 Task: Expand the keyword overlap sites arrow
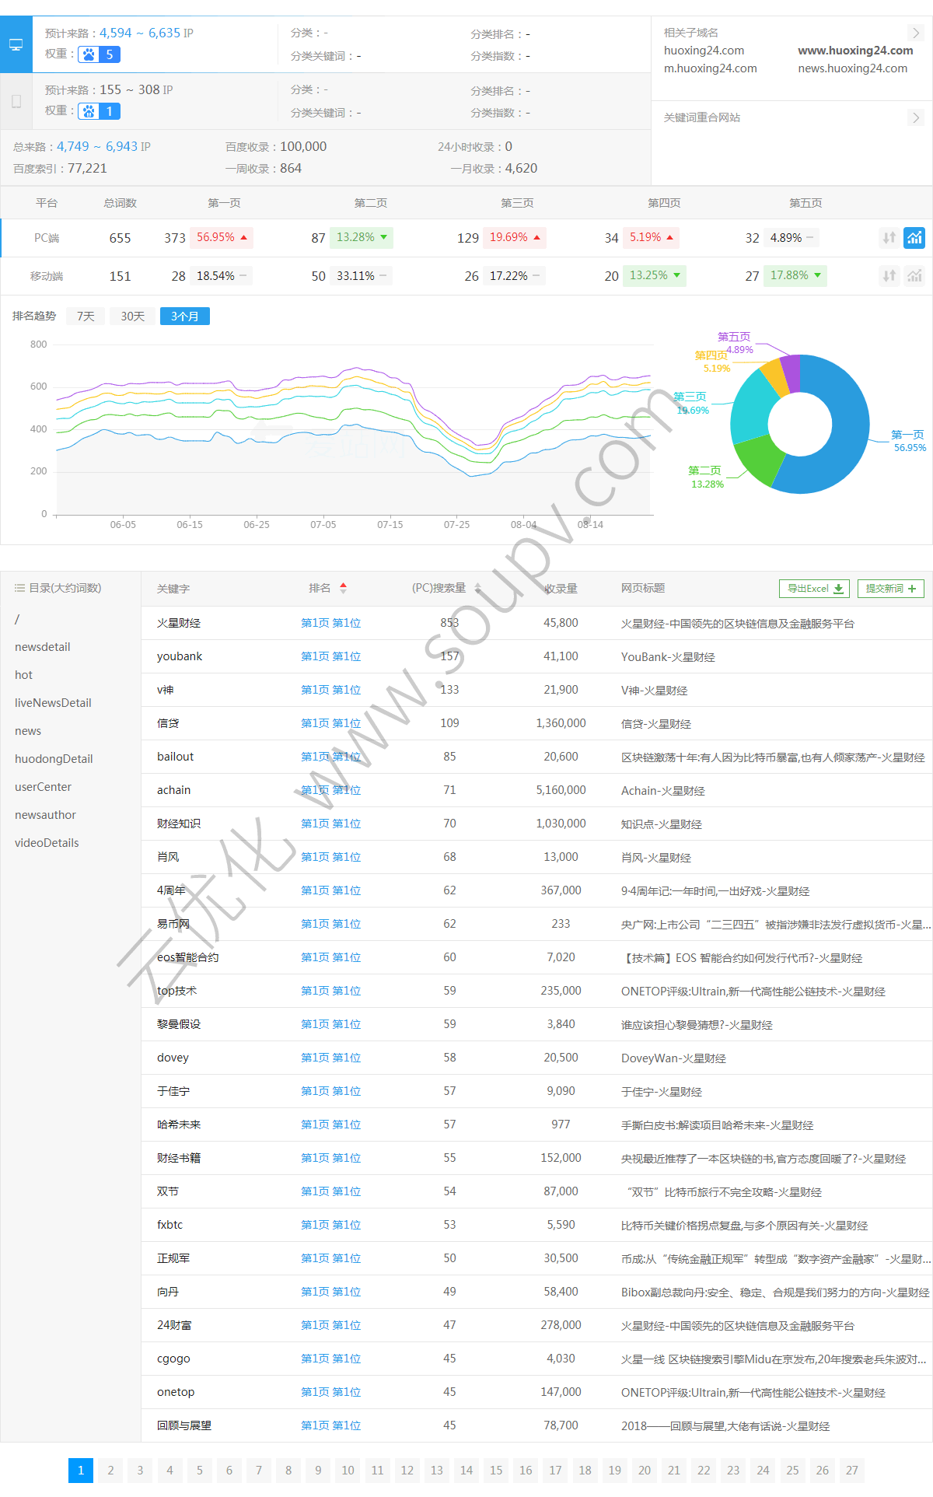(915, 117)
